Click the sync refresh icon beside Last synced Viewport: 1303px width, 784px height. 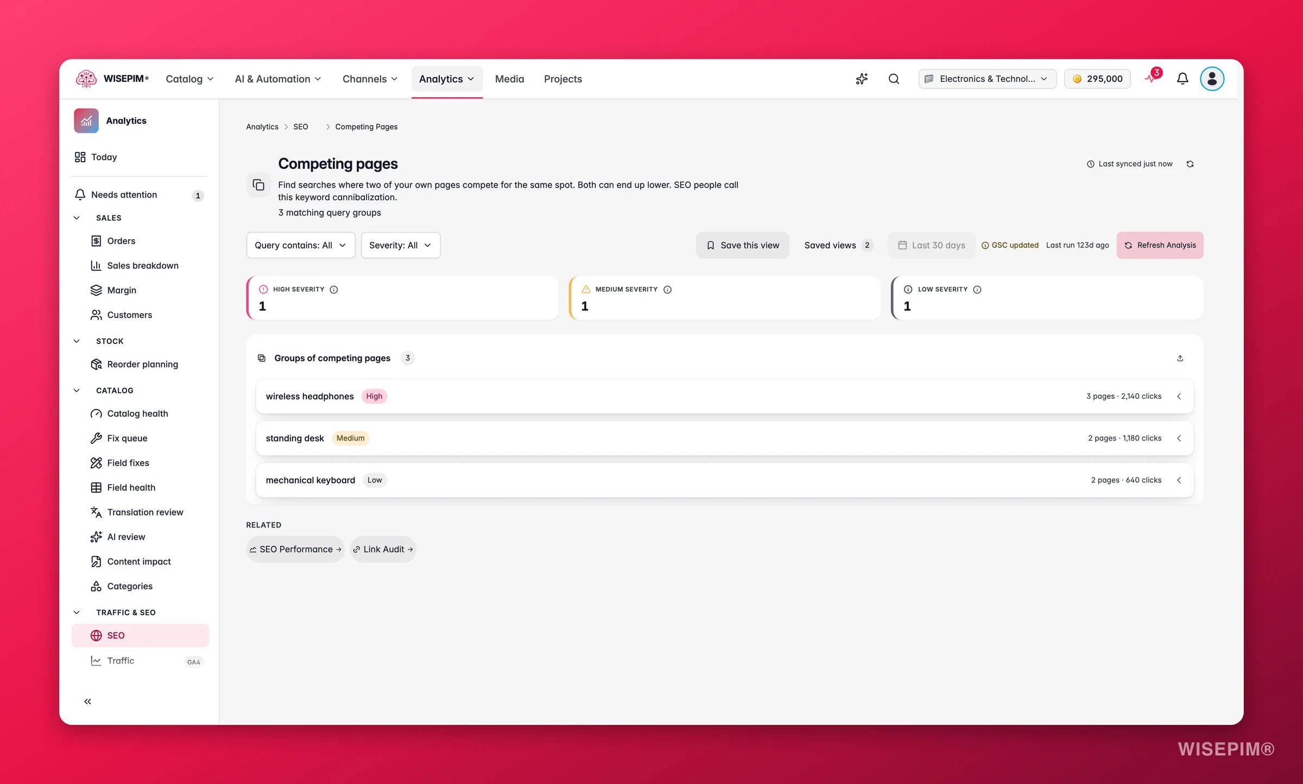click(x=1190, y=164)
